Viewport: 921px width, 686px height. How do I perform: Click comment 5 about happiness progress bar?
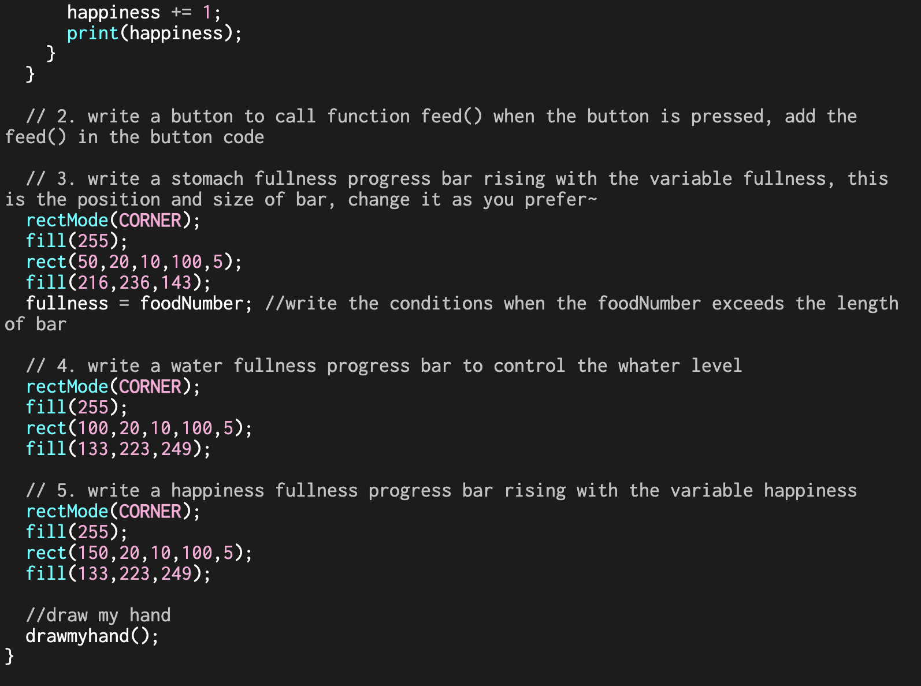click(441, 490)
